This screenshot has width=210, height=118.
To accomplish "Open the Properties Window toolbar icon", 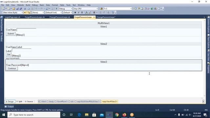I will click(138, 9).
